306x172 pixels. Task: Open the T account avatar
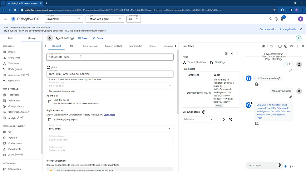300,19
